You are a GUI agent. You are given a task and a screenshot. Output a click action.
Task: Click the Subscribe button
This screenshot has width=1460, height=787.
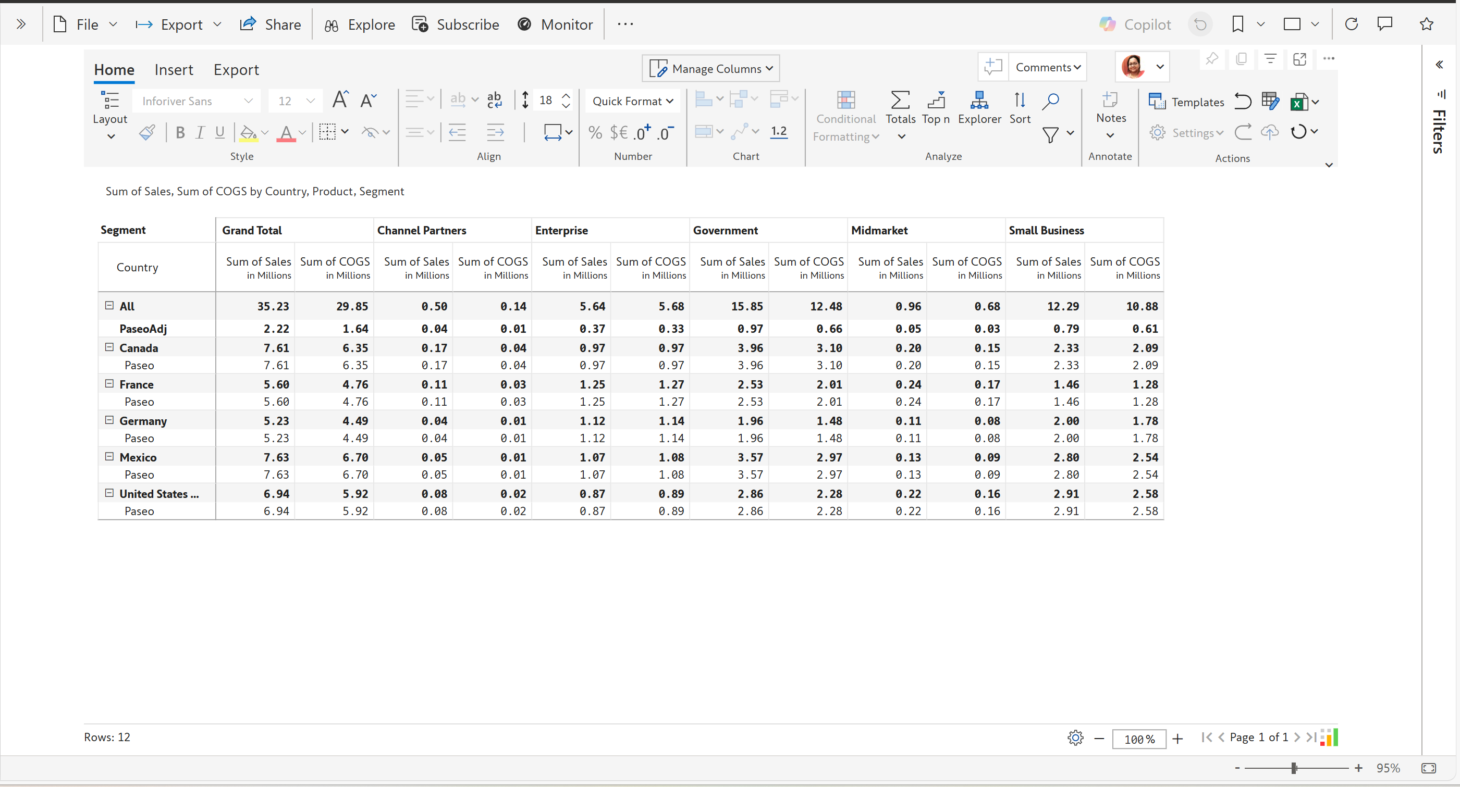pos(456,24)
